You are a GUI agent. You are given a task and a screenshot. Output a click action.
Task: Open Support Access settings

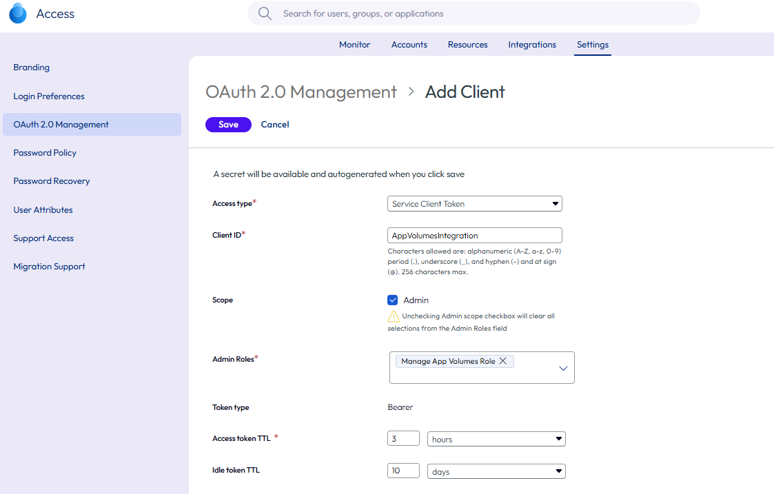[43, 238]
